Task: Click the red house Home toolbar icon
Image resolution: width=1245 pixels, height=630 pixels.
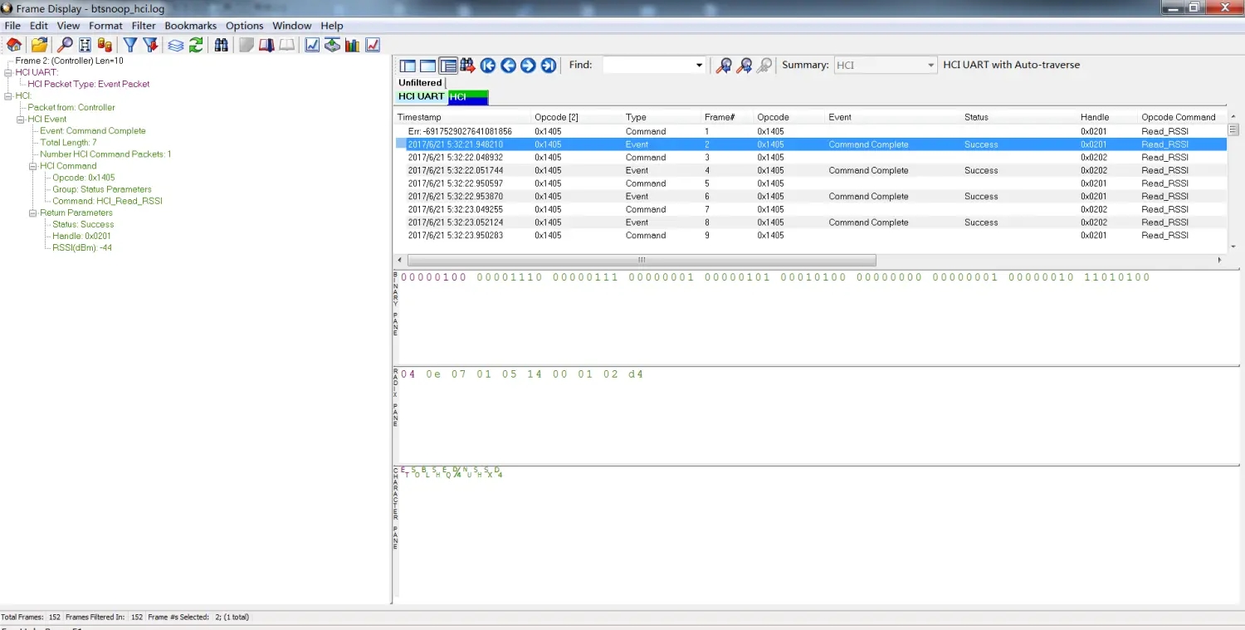Action: coord(14,45)
